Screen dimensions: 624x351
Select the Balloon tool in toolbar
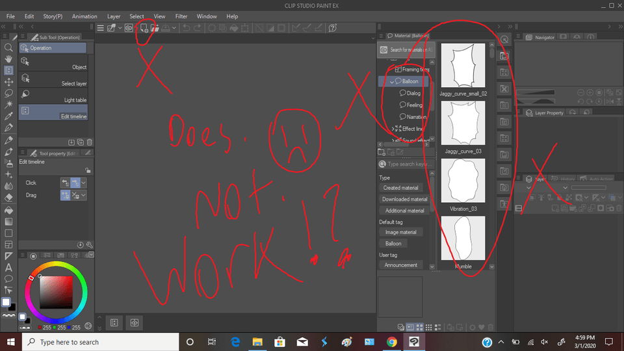(x=8, y=279)
